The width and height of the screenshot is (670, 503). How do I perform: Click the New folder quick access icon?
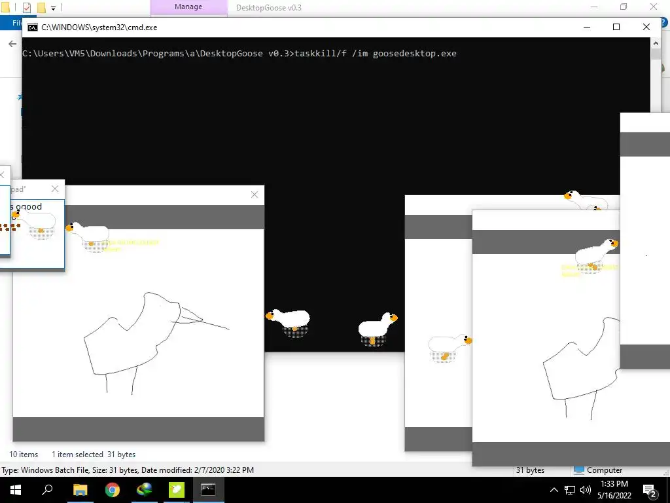click(41, 7)
